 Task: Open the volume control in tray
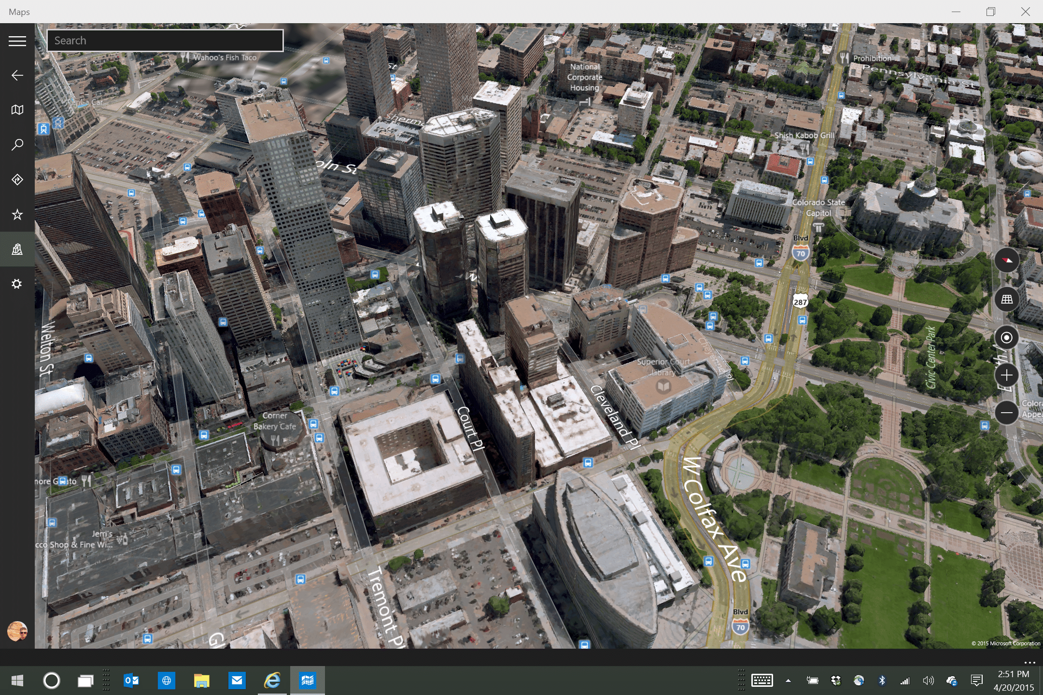928,681
